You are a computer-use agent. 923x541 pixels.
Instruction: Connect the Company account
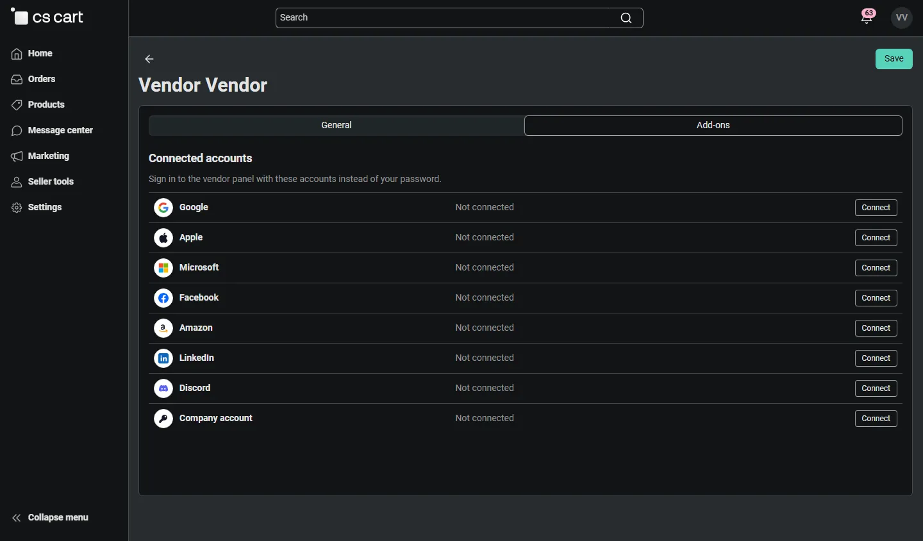(876, 419)
